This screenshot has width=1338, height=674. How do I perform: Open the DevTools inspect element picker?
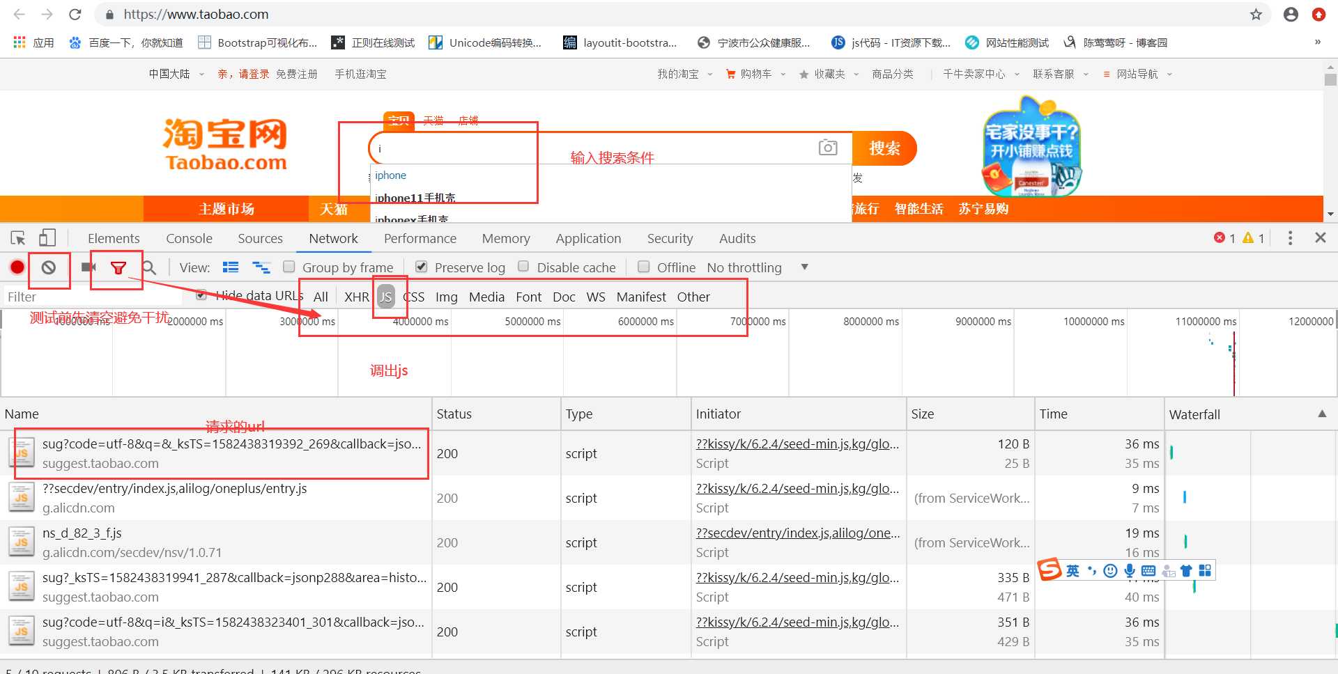(x=18, y=238)
